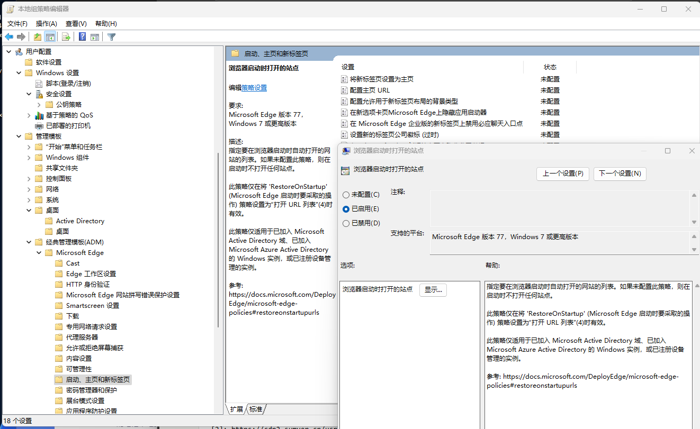Toggle the show/hide console tree icon
Screen dimensions: 700x429
click(50, 37)
